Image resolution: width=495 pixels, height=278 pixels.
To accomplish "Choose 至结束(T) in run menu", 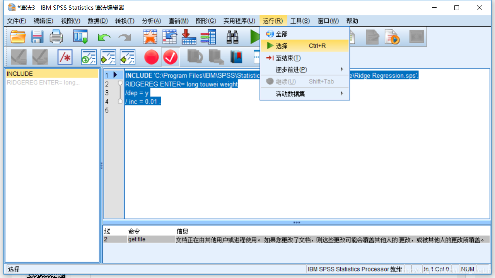I will tap(305, 58).
